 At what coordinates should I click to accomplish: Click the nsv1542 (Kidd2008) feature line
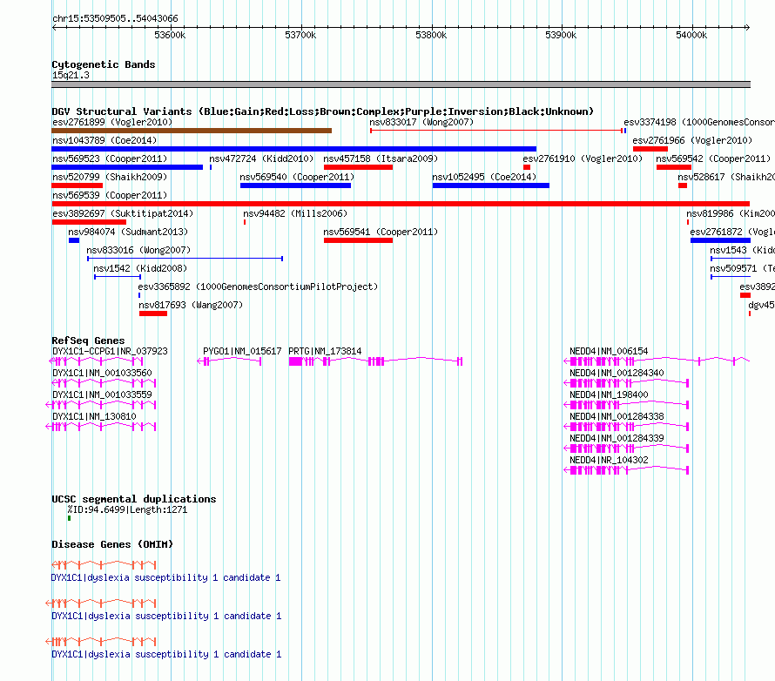click(118, 277)
